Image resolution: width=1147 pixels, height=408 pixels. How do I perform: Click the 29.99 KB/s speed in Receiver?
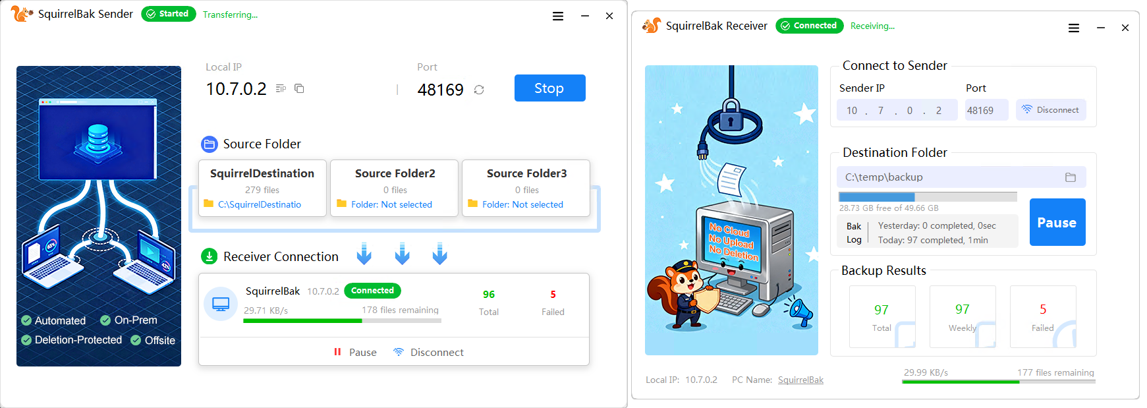coord(926,372)
